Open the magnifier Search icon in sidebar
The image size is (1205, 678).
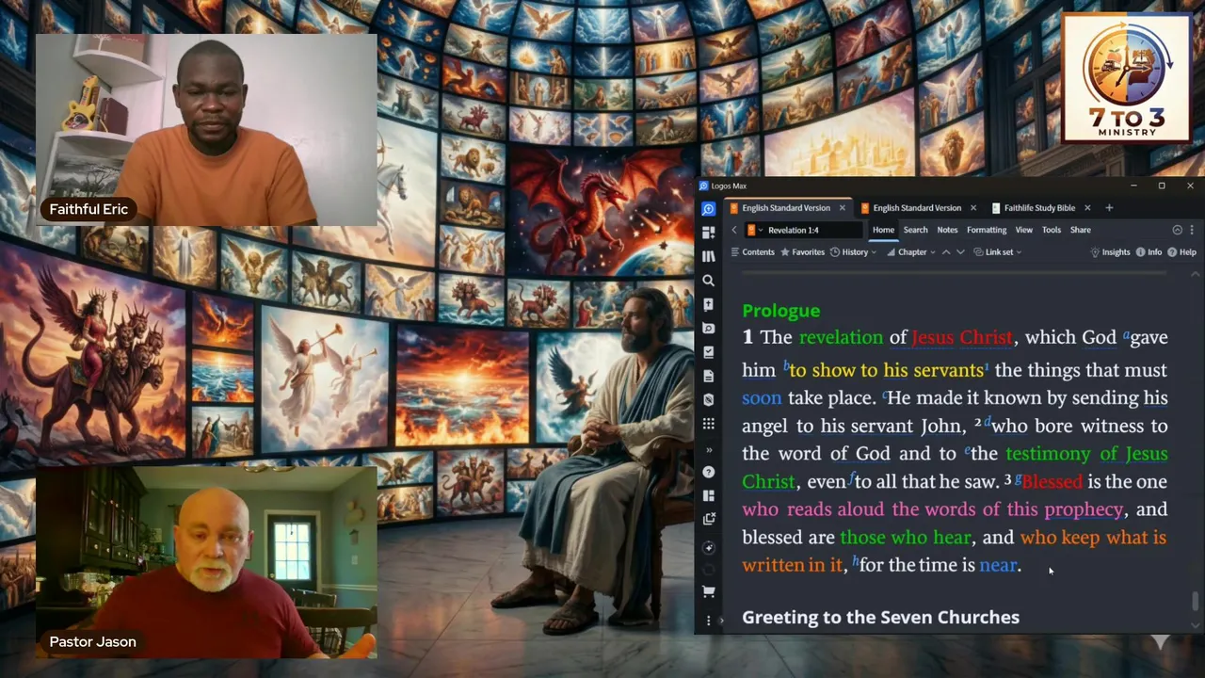709,281
